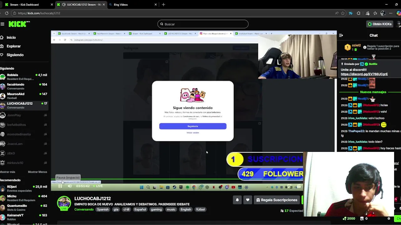Click the heart follow button
Image resolution: width=401 pixels, height=225 pixels.
[x=247, y=200]
